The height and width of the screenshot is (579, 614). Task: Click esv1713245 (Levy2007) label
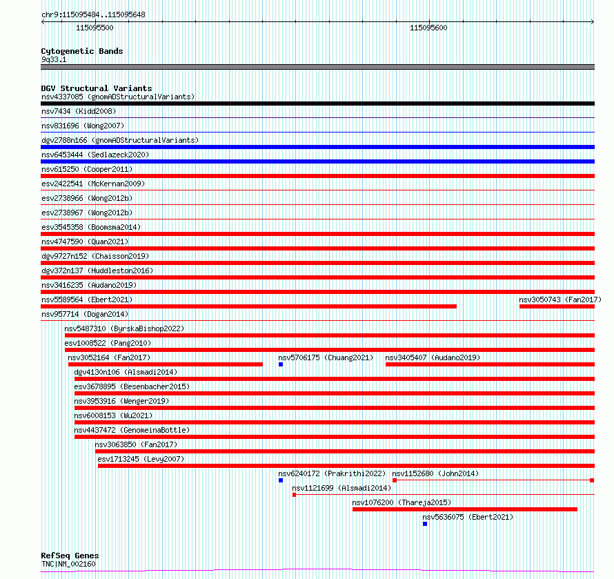click(141, 459)
